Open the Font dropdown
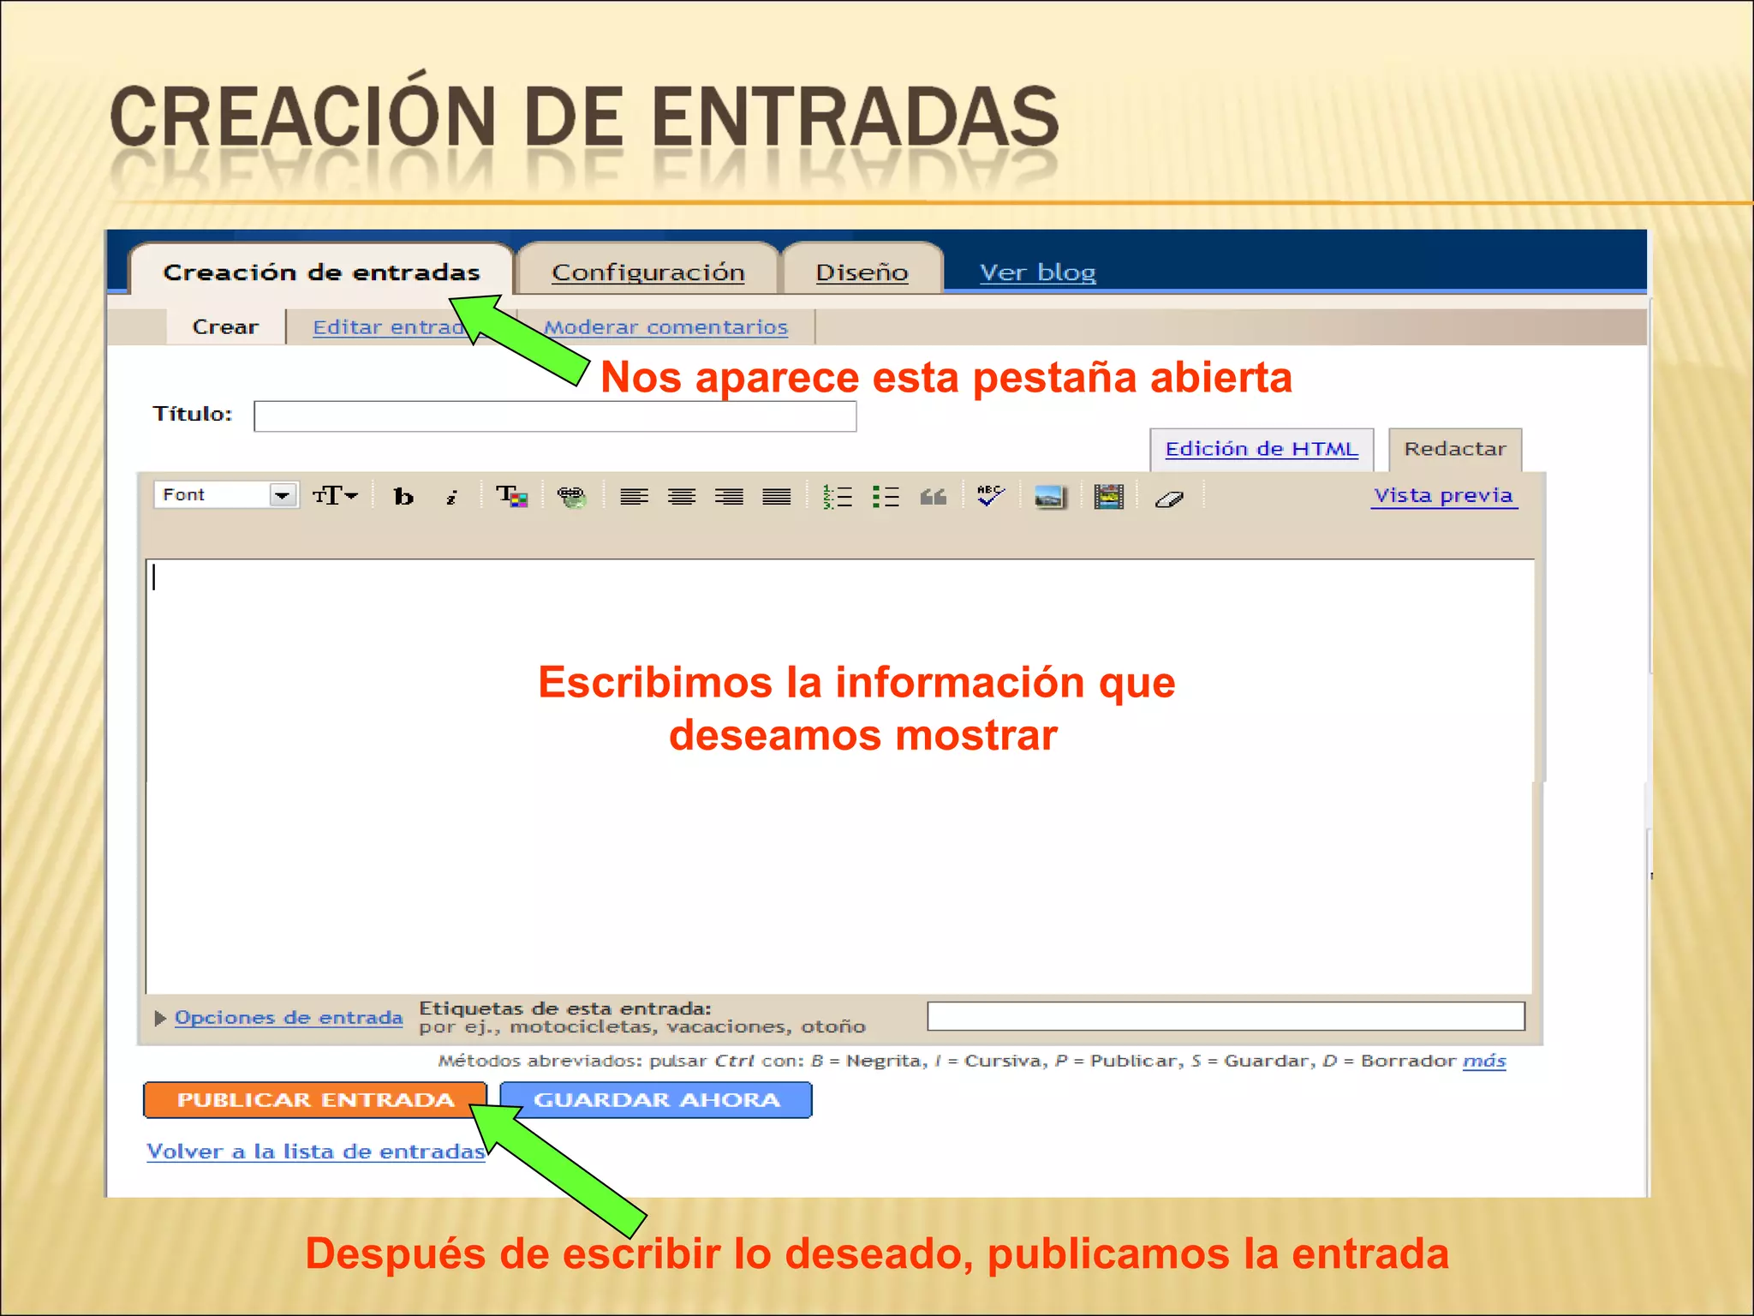 coord(226,495)
